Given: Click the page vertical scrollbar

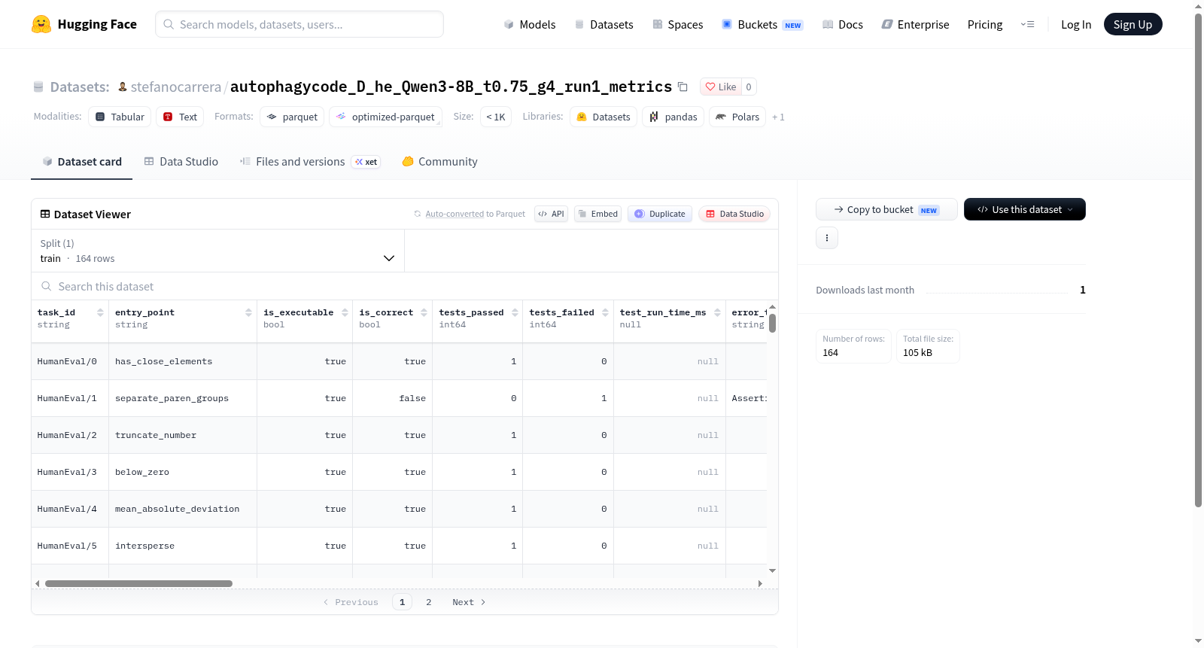Looking at the screenshot, I should [1198, 260].
